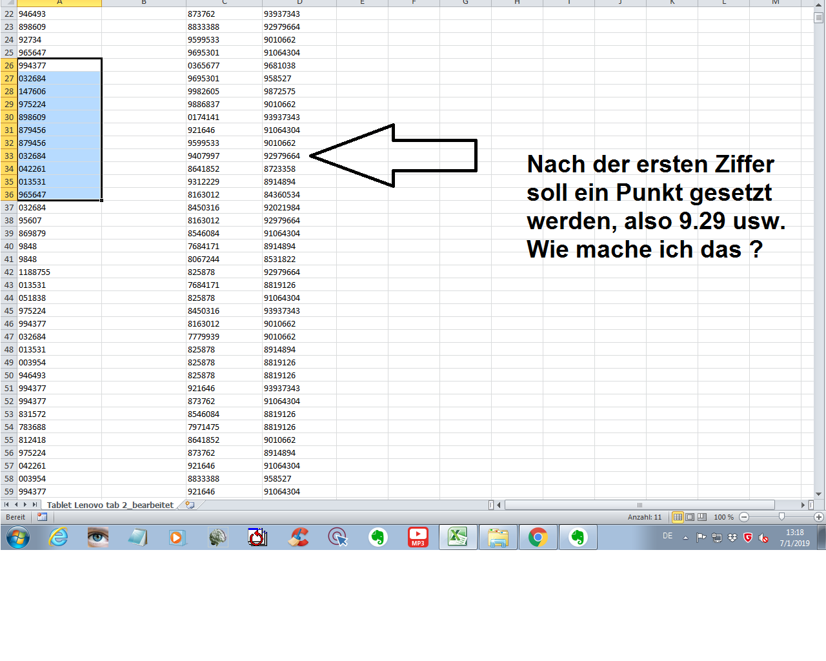Screen dimensions: 826x661
Task: Select row header 37
Action: 9,207
